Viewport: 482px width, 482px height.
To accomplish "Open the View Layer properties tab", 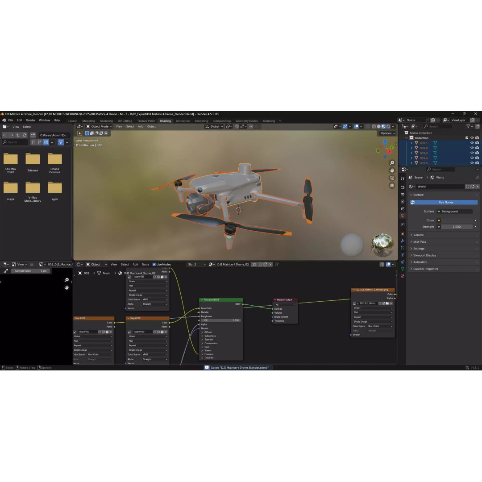I will [403, 202].
